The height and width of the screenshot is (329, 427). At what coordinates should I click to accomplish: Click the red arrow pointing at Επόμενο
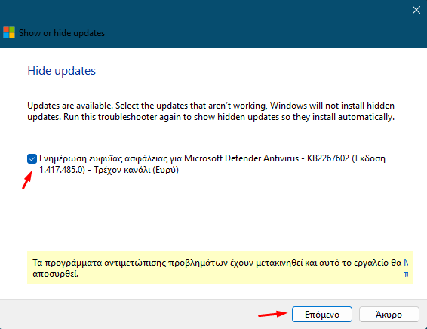click(x=272, y=315)
